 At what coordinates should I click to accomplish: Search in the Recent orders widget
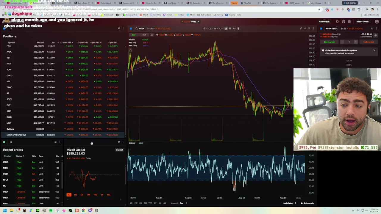click(x=11, y=142)
